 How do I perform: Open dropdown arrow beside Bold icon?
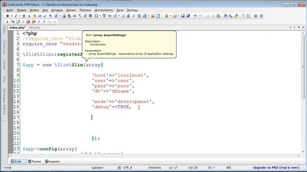tap(12, 16)
